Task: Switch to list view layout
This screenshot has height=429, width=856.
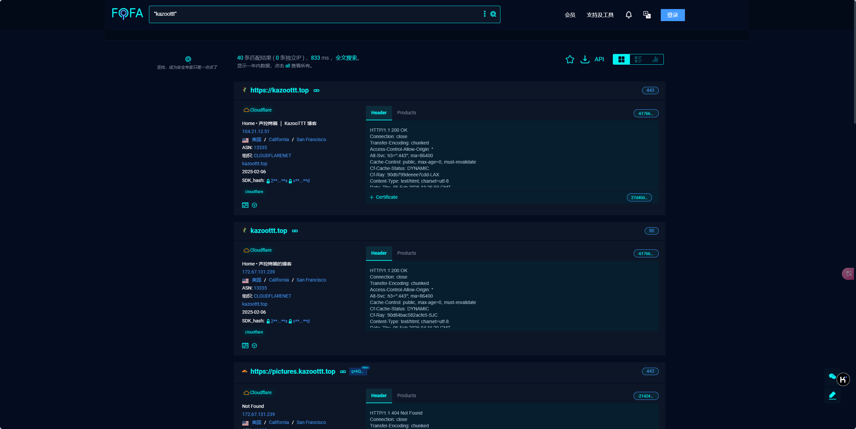Action: (638, 59)
